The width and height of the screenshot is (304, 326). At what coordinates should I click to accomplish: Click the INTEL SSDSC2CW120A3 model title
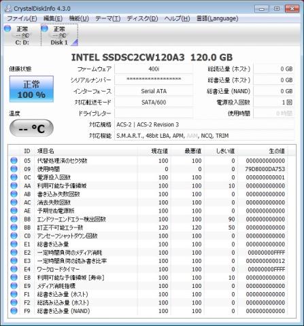click(x=152, y=58)
